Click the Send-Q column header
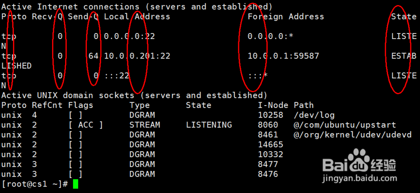 tap(83, 17)
